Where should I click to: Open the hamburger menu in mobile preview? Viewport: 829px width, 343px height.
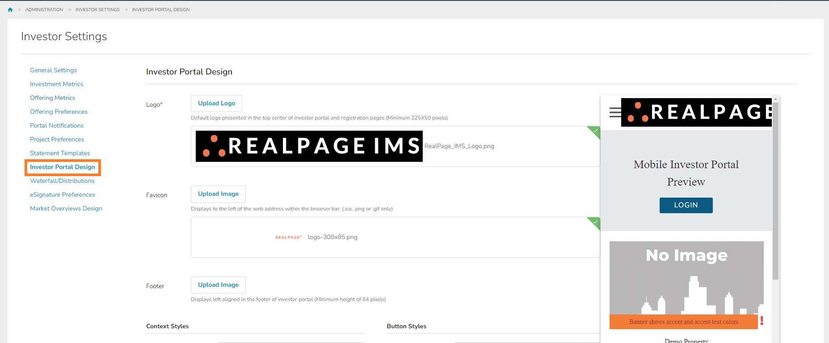tap(615, 112)
